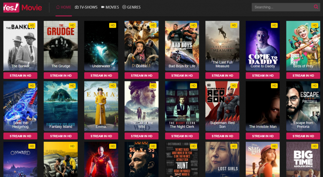The image size is (323, 177).
Task: Open the GENRES menu
Action: pos(132,7)
